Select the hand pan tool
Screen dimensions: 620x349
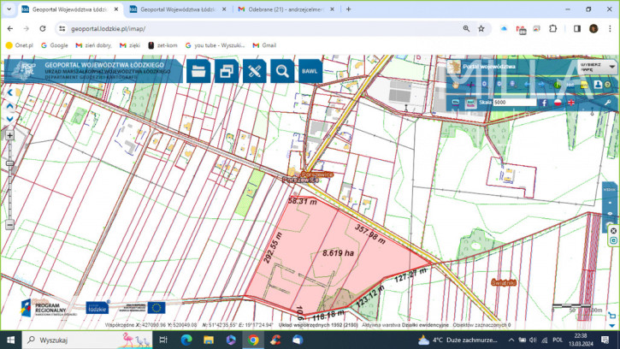tap(456, 85)
